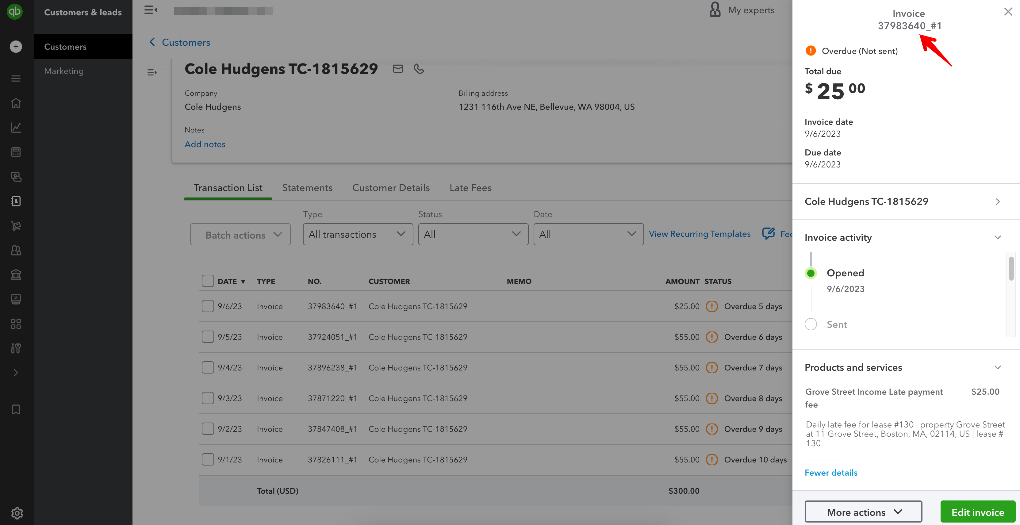This screenshot has width=1020, height=525.
Task: Click the phone icon beside customer name
Action: (x=419, y=69)
